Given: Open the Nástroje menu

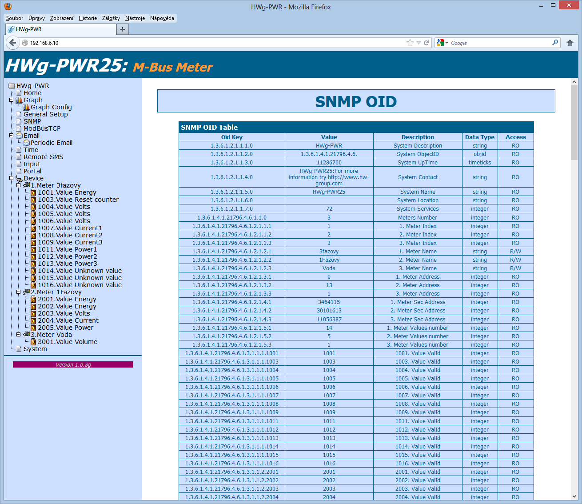Looking at the screenshot, I should point(135,18).
